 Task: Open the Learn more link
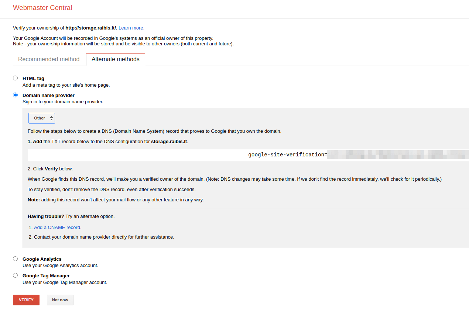pyautogui.click(x=131, y=28)
